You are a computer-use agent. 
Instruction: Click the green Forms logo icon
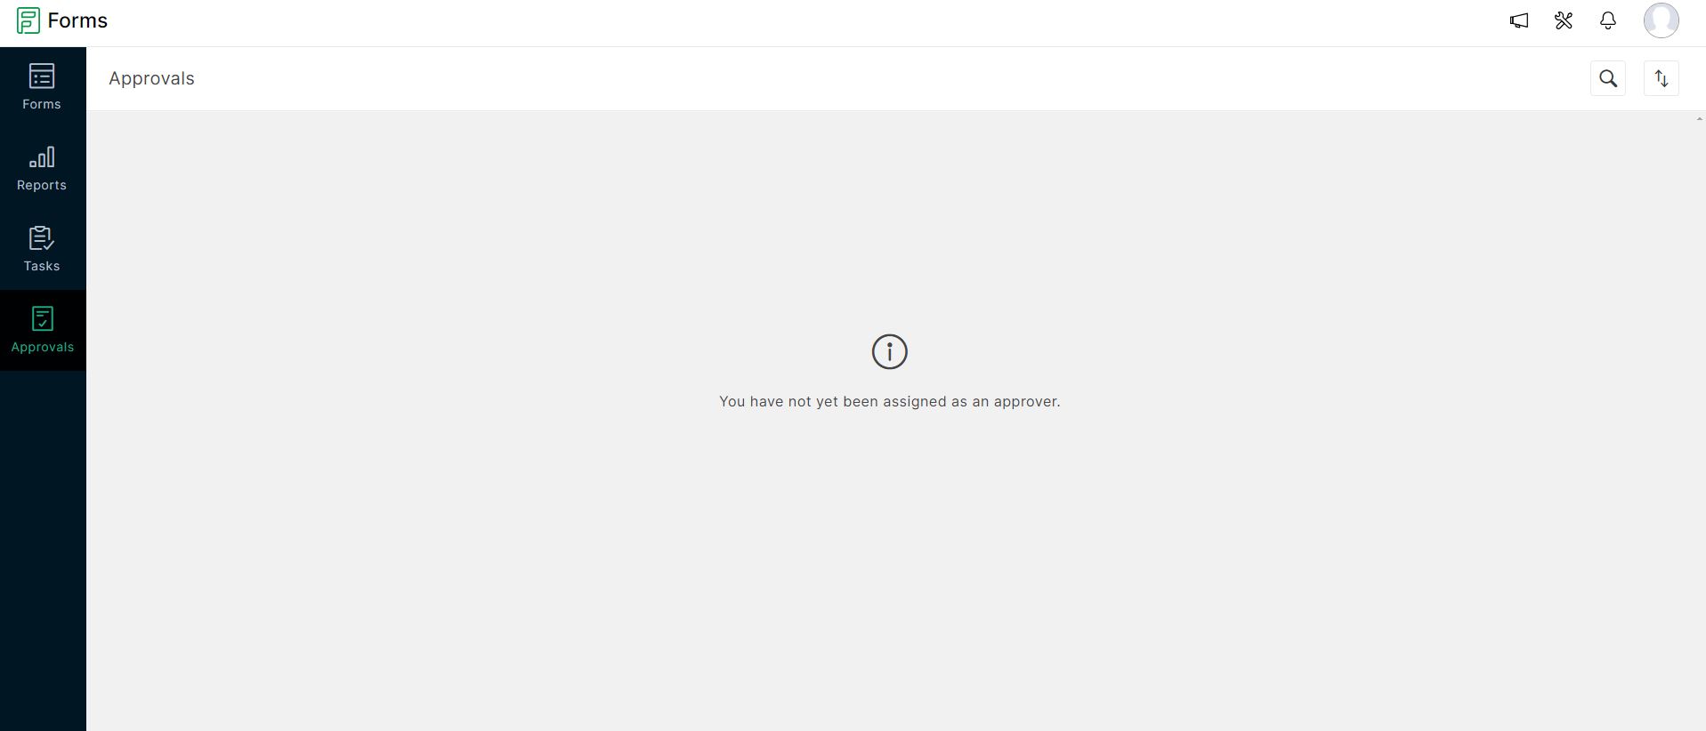[28, 20]
